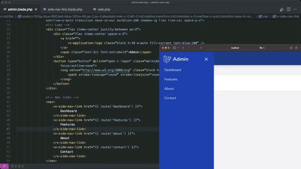Click the white content card in the page
This screenshot has height=169, width=301.
click(x=257, y=83)
